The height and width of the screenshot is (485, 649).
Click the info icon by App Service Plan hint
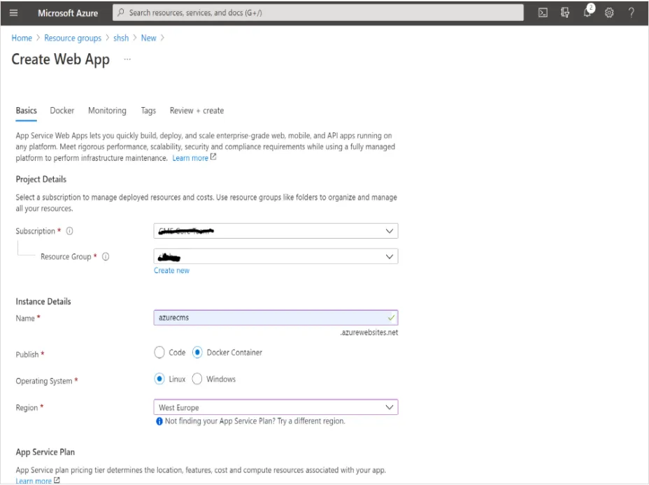click(x=159, y=421)
